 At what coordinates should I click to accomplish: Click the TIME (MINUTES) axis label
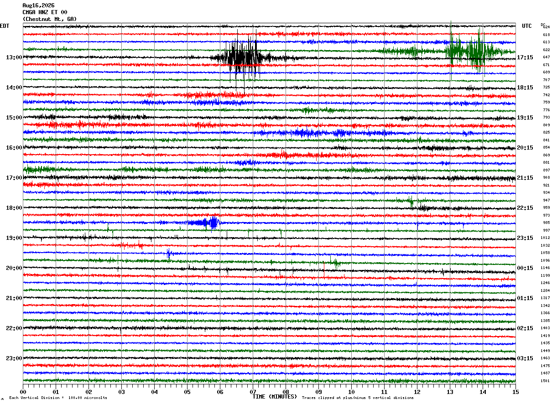275,397
